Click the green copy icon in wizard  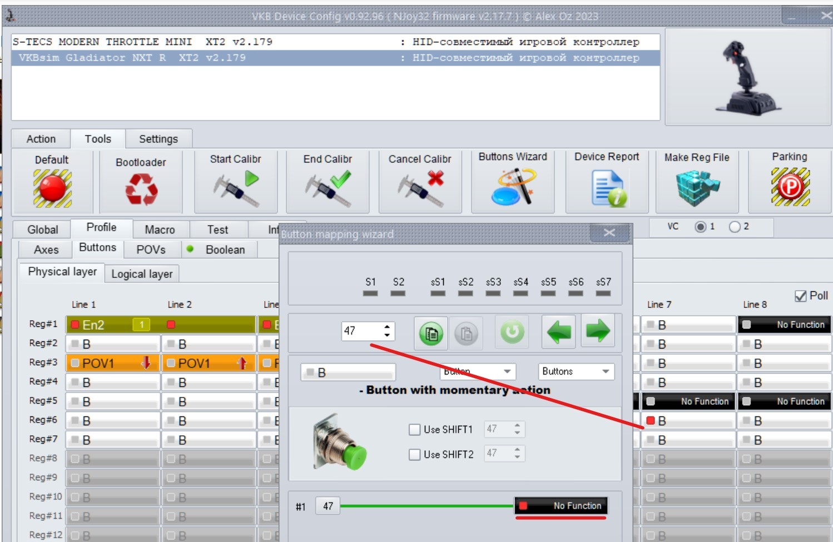(431, 334)
